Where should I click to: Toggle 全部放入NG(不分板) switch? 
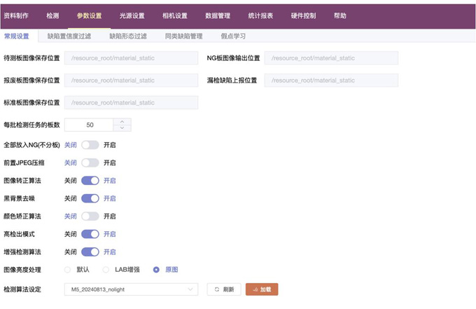[x=90, y=145]
